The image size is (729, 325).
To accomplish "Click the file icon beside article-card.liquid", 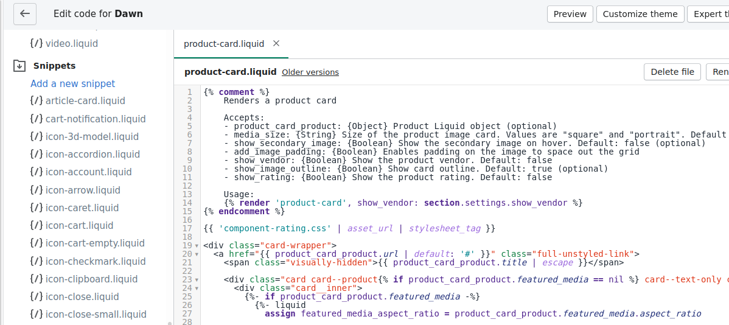I will (37, 101).
